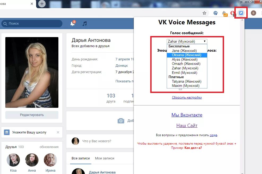Switch to Мои записи tab
Screen dimensions: 262x174
tap(105, 158)
